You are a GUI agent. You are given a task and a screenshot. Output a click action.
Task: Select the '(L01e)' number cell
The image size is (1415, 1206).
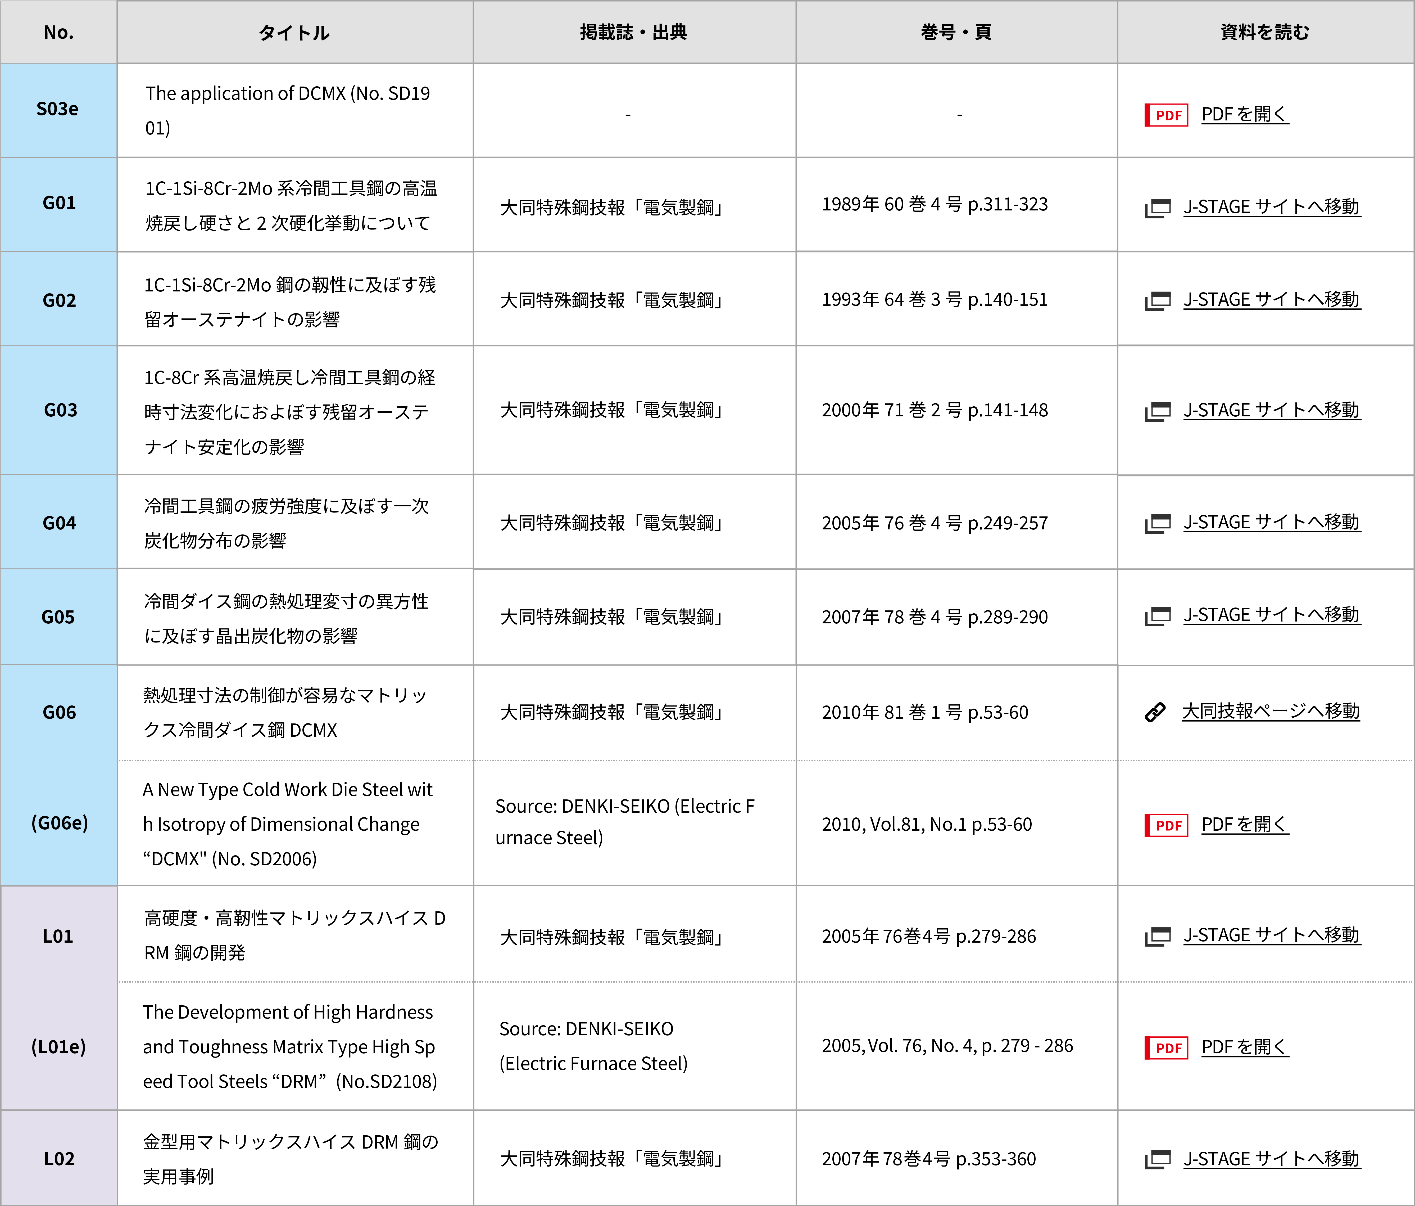[59, 1046]
